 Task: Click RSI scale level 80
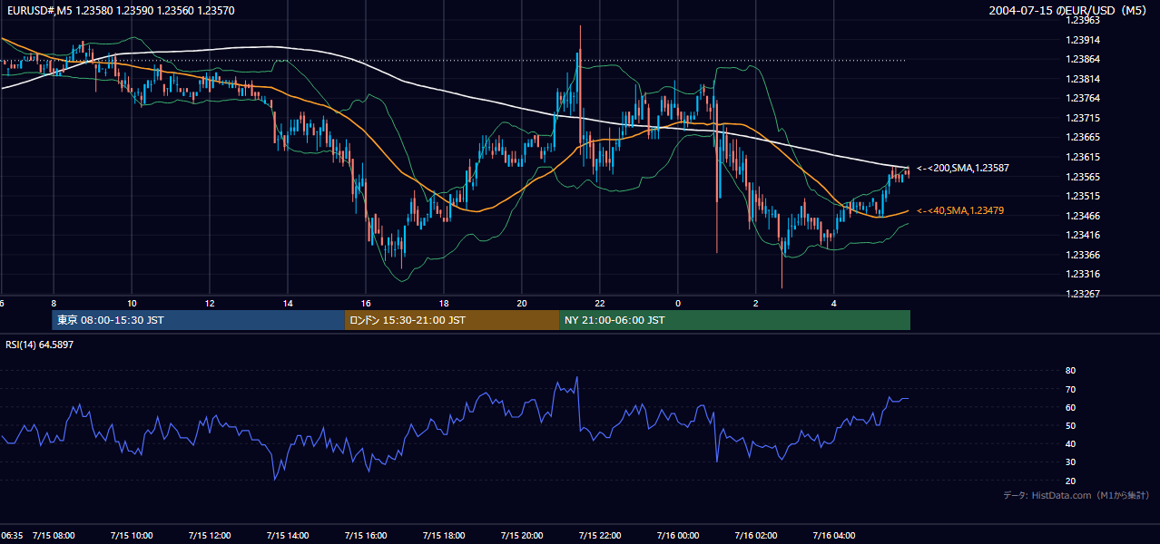coord(1071,371)
